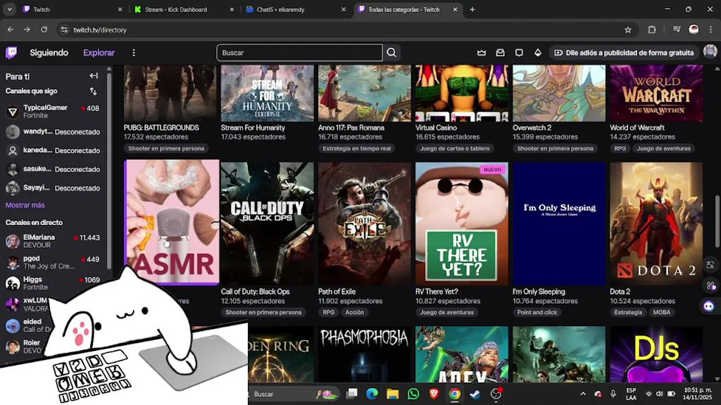The width and height of the screenshot is (721, 405).
Task: Go back to the previous page
Action: 10,30
